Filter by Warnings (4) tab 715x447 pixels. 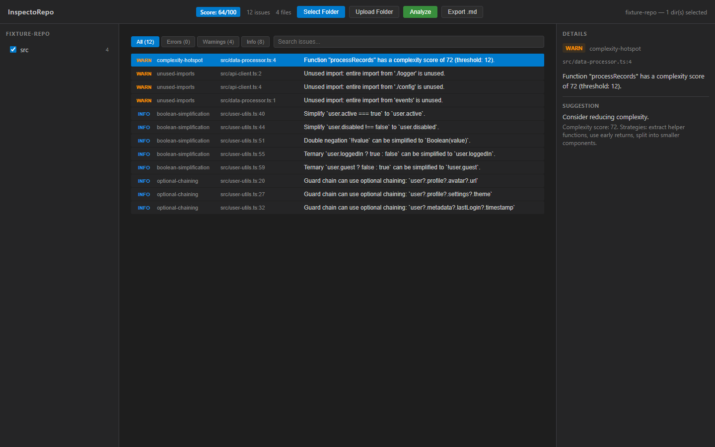tap(218, 42)
